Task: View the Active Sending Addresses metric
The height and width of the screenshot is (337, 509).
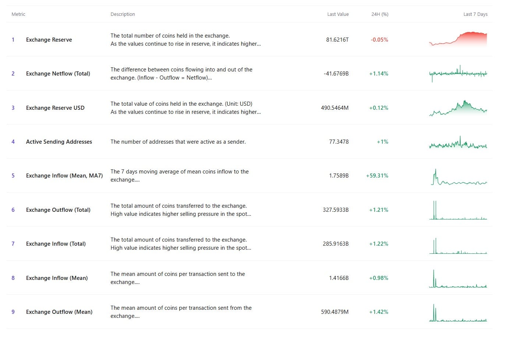Action: click(59, 141)
